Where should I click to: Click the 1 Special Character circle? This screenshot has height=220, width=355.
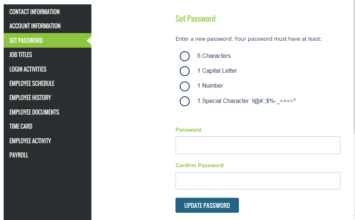pos(185,101)
